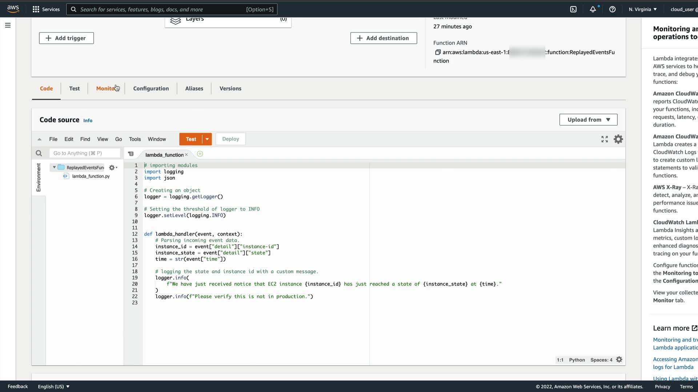Copy the Function ARN icon
The height and width of the screenshot is (392, 698).
[438, 52]
